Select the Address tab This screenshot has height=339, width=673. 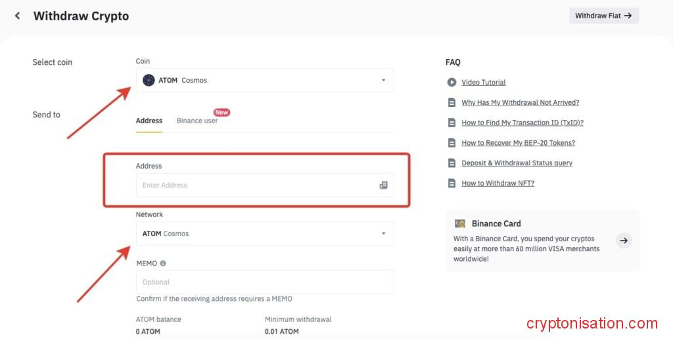(149, 121)
